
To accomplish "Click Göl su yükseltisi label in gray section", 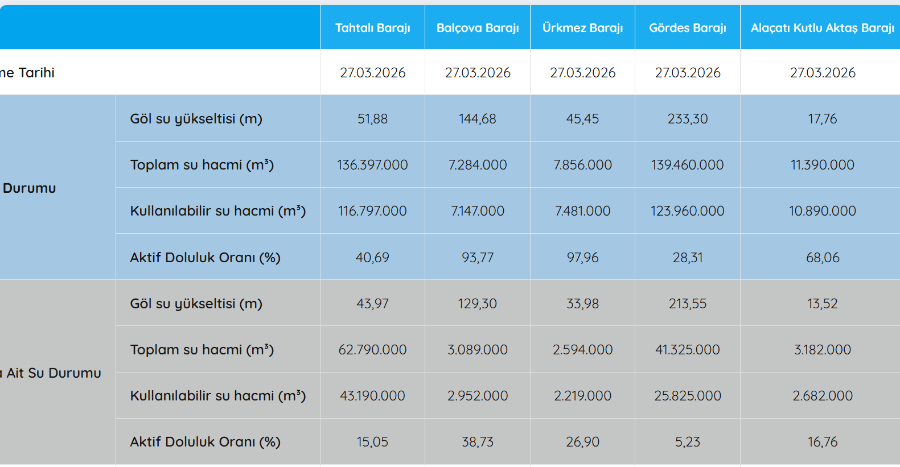I will pos(196,304).
